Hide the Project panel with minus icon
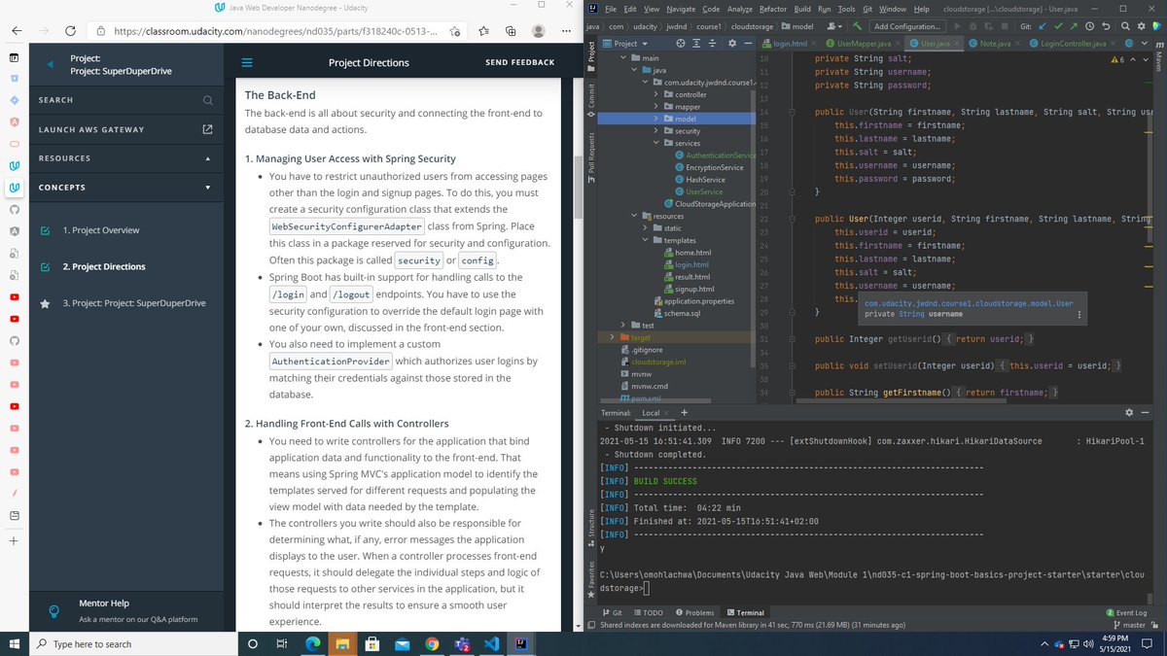Viewport: 1167px width, 656px height. pyautogui.click(x=747, y=44)
